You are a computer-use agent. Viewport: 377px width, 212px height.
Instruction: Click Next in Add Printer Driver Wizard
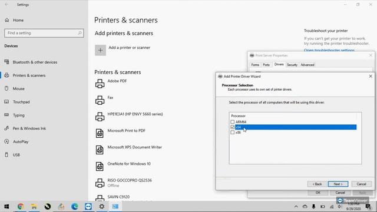tap(338, 184)
